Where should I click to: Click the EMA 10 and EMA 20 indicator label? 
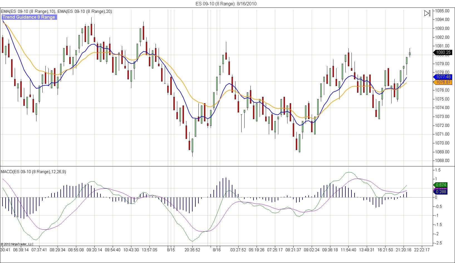[x=56, y=11]
